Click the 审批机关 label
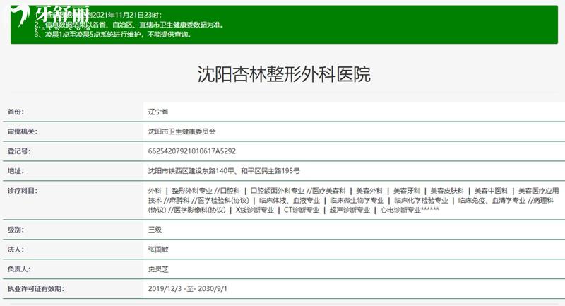The height and width of the screenshot is (306, 565). point(23,131)
